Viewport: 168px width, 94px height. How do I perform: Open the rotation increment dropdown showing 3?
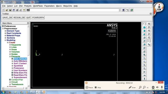click(x=149, y=41)
